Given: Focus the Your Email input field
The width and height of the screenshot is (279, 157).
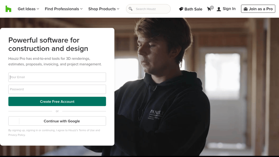Looking at the screenshot, I should [57, 77].
